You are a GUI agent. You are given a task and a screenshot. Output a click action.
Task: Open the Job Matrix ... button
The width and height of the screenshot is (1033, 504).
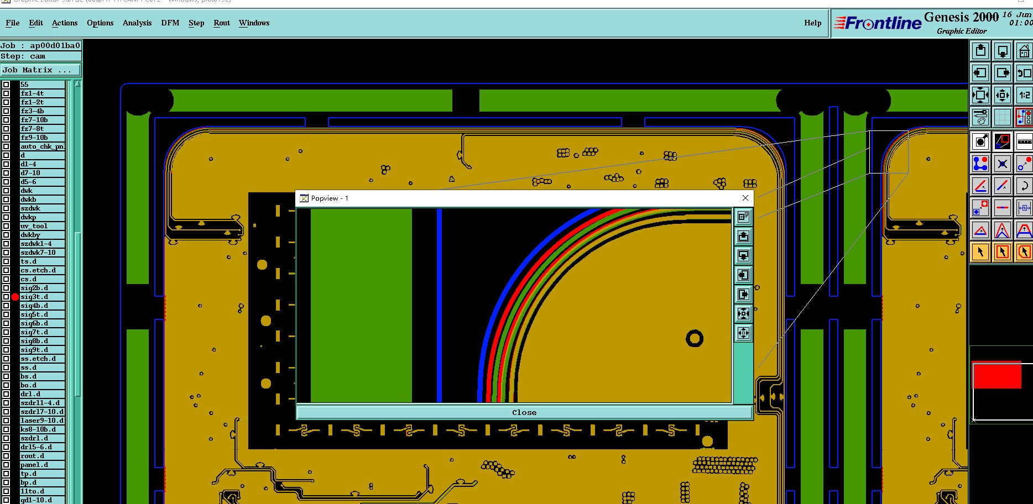tap(40, 70)
